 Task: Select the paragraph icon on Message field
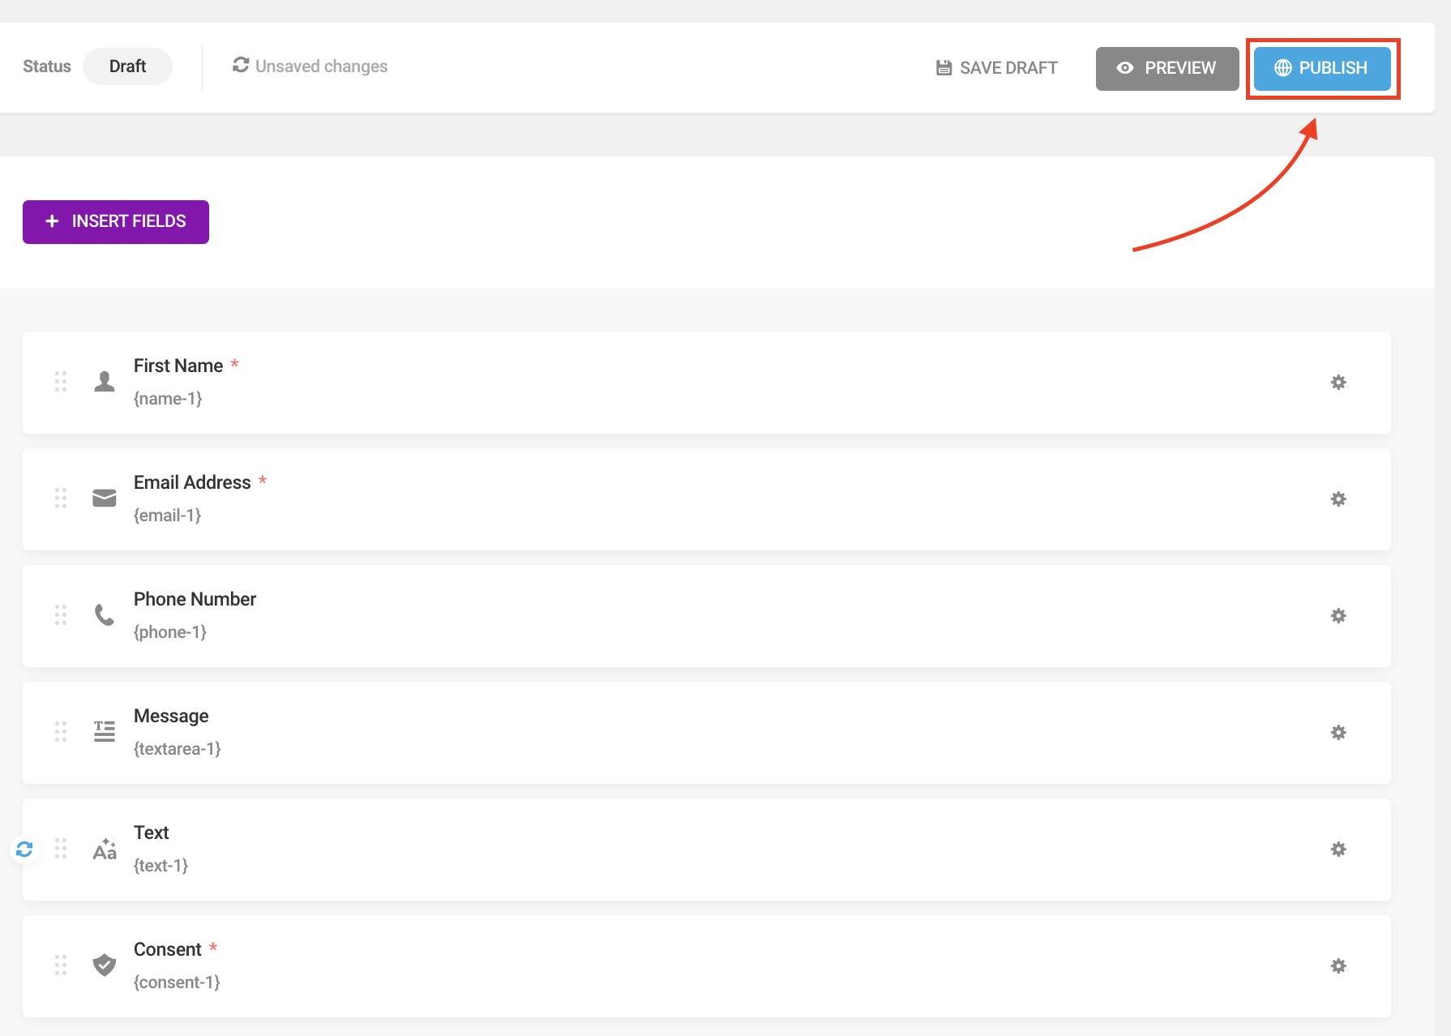(x=104, y=731)
